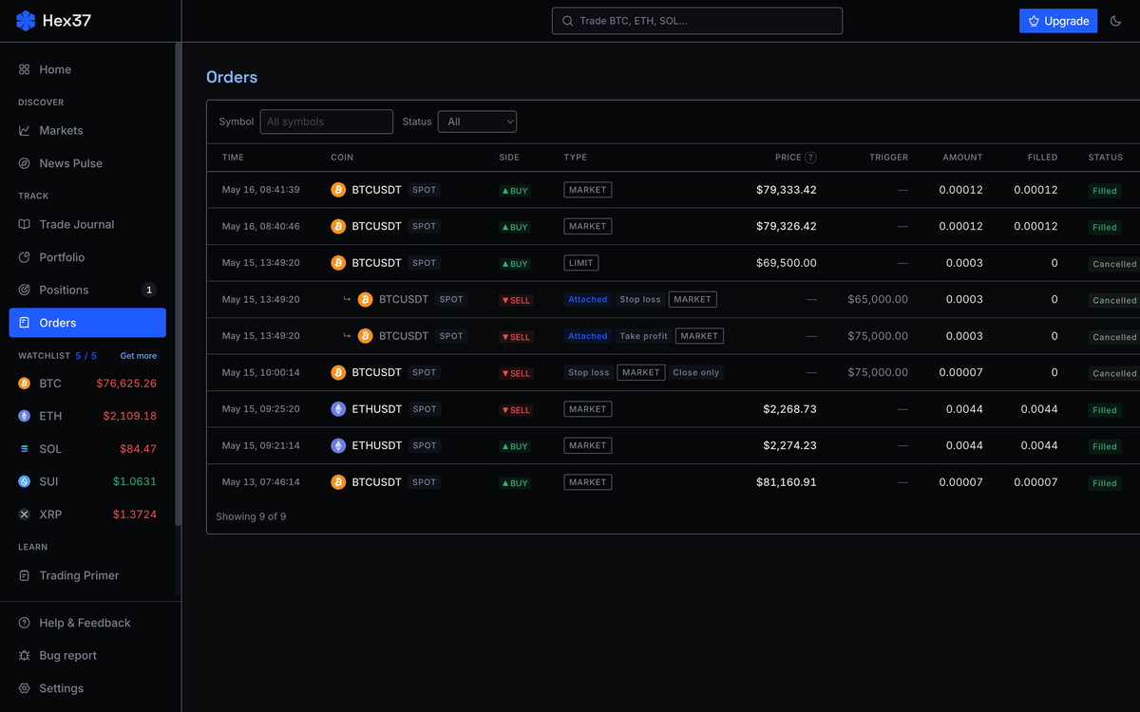Click the Take profit tag

(x=643, y=336)
